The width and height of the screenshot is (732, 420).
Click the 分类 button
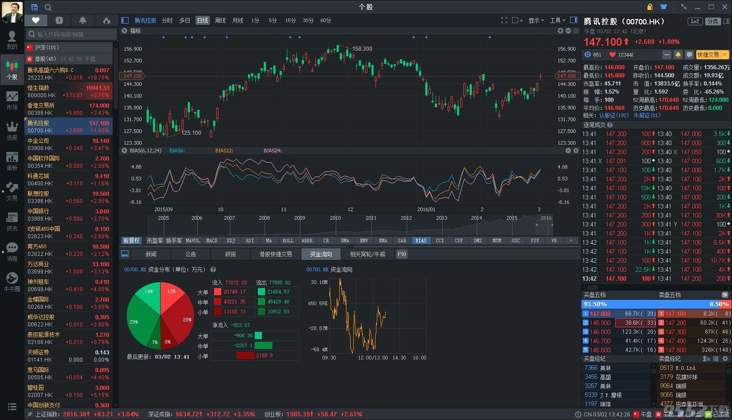[x=713, y=21]
